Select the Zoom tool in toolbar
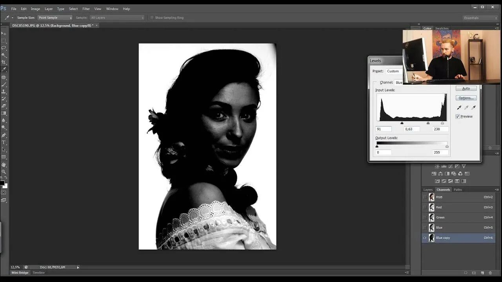 pos(4,172)
